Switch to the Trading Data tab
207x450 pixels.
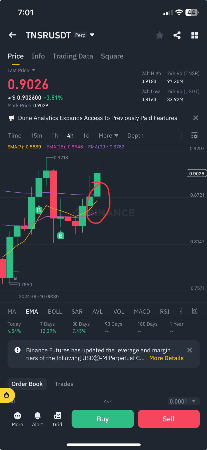click(73, 56)
